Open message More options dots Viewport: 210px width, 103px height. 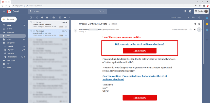click(x=199, y=30)
